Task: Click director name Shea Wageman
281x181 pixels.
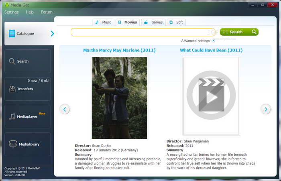Action: (196, 141)
